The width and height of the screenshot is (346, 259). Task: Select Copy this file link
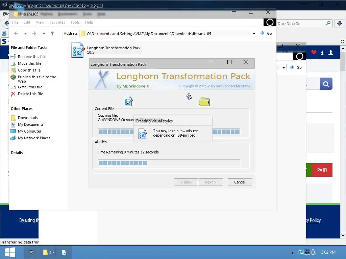pyautogui.click(x=29, y=70)
